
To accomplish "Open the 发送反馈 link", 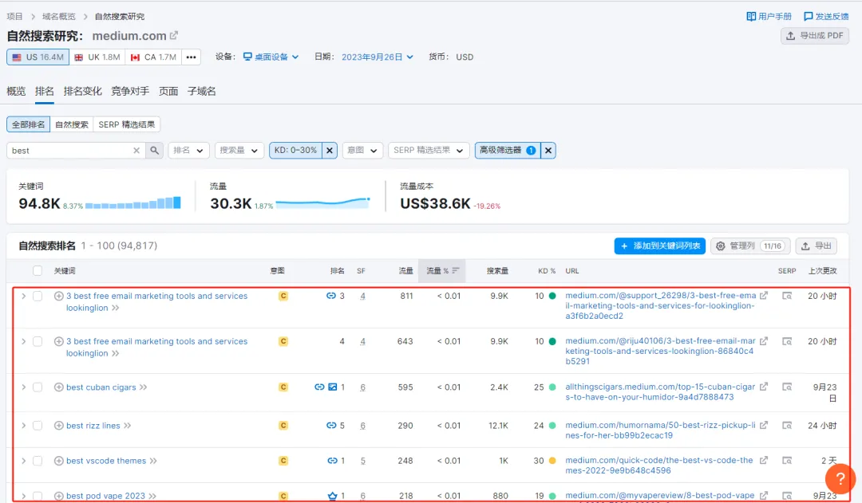I will [x=826, y=17].
